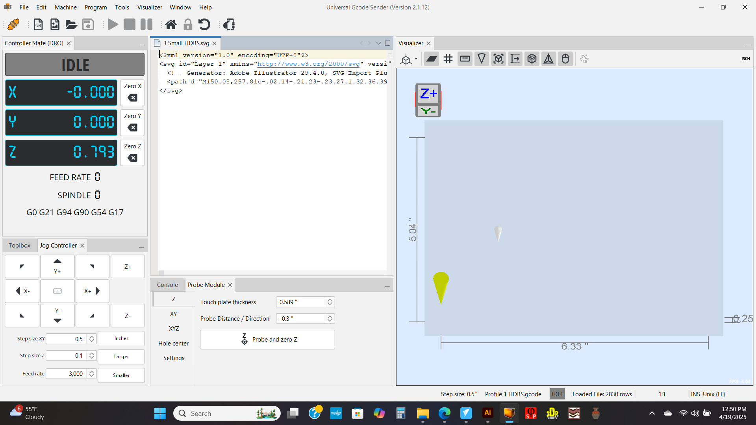Toggle mouse controls in the Visualizer
Viewport: 756px width, 425px height.
pyautogui.click(x=565, y=59)
